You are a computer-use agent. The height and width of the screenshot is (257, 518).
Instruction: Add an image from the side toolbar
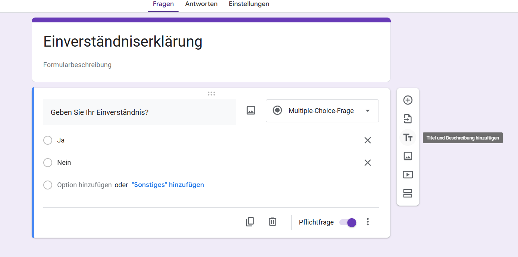(x=408, y=156)
